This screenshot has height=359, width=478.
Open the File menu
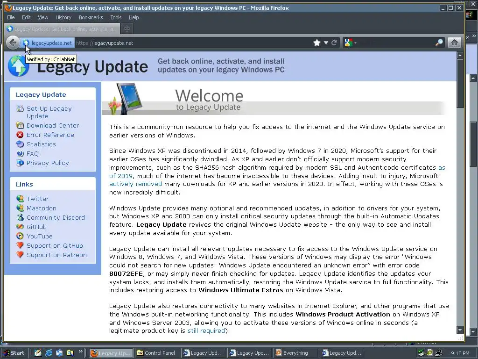point(11,17)
